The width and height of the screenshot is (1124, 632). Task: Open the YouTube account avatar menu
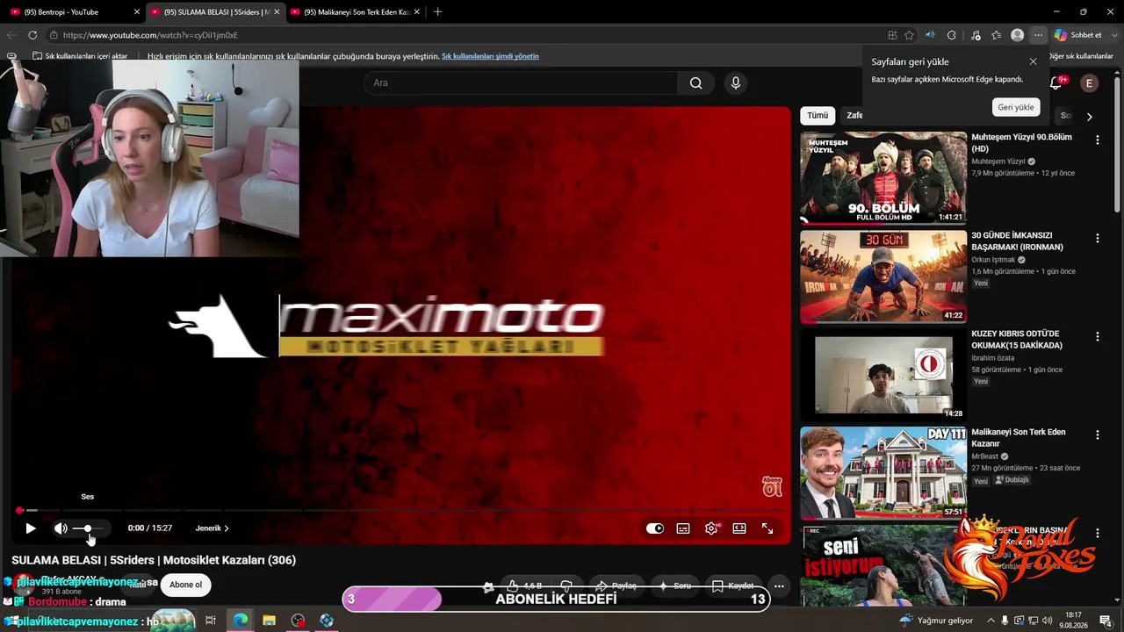pyautogui.click(x=1089, y=83)
